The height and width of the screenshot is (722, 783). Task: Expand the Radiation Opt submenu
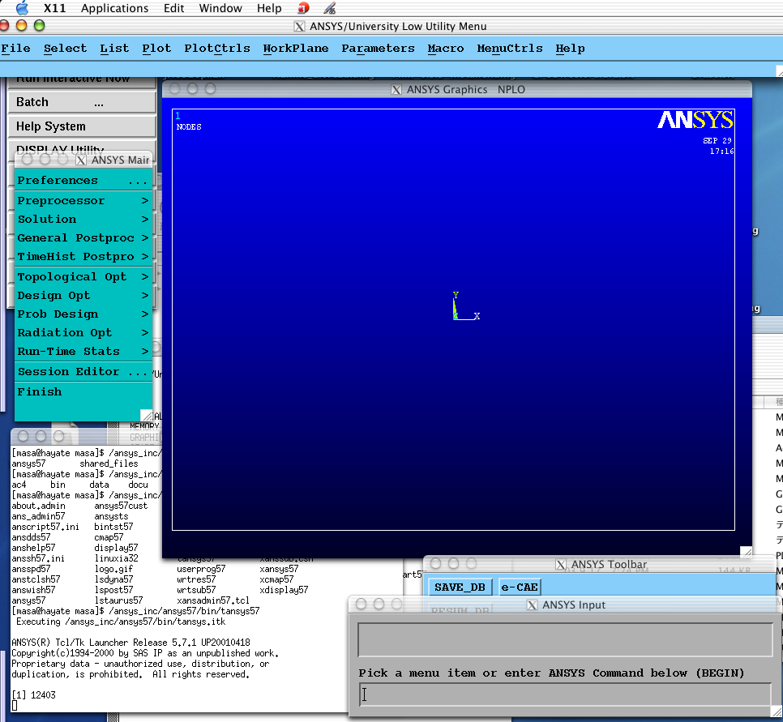pyautogui.click(x=83, y=332)
